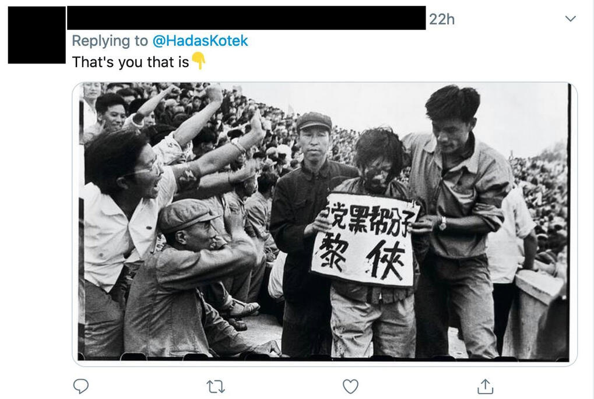Open the tweet permalink via the 22h timestamp
This screenshot has height=399, width=594.
(x=442, y=19)
